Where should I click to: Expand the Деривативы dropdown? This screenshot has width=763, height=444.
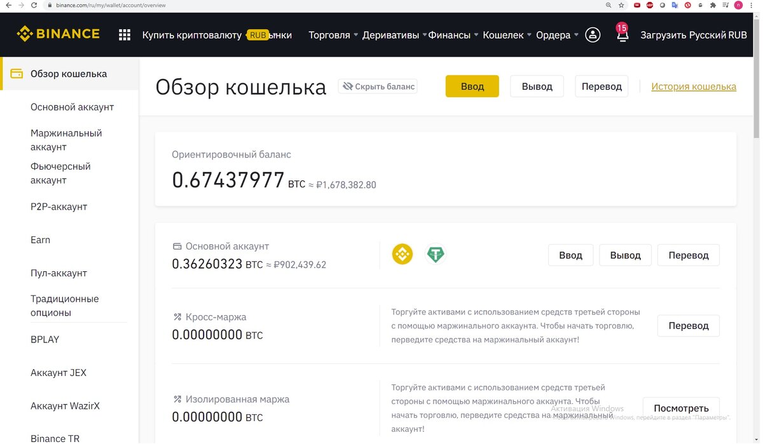click(394, 35)
